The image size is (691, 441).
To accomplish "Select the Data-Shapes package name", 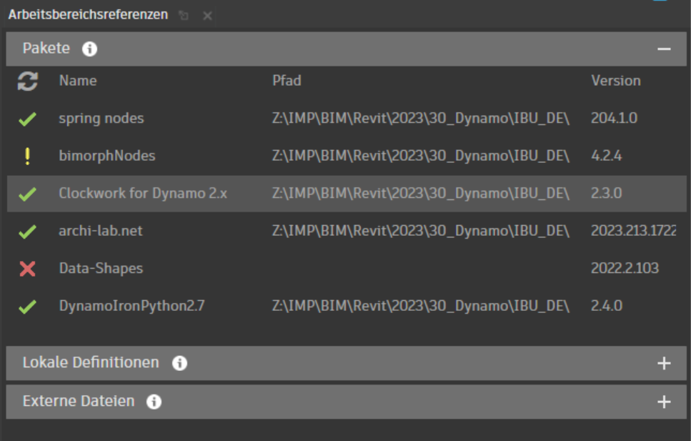I will click(101, 269).
